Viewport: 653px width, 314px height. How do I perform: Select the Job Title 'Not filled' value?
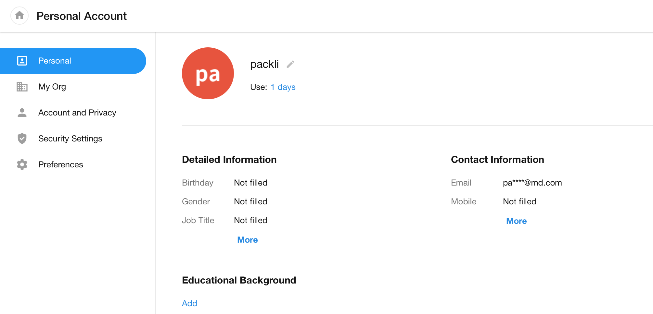pyautogui.click(x=251, y=220)
